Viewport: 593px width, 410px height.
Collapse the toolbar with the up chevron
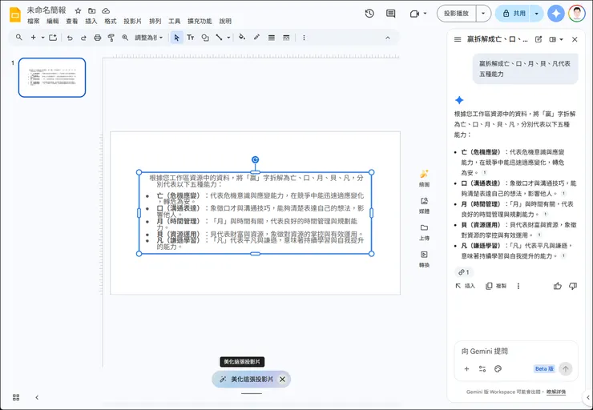click(388, 38)
